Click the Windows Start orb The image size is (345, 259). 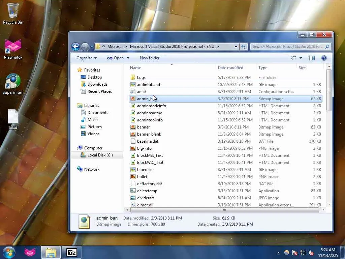point(9,252)
